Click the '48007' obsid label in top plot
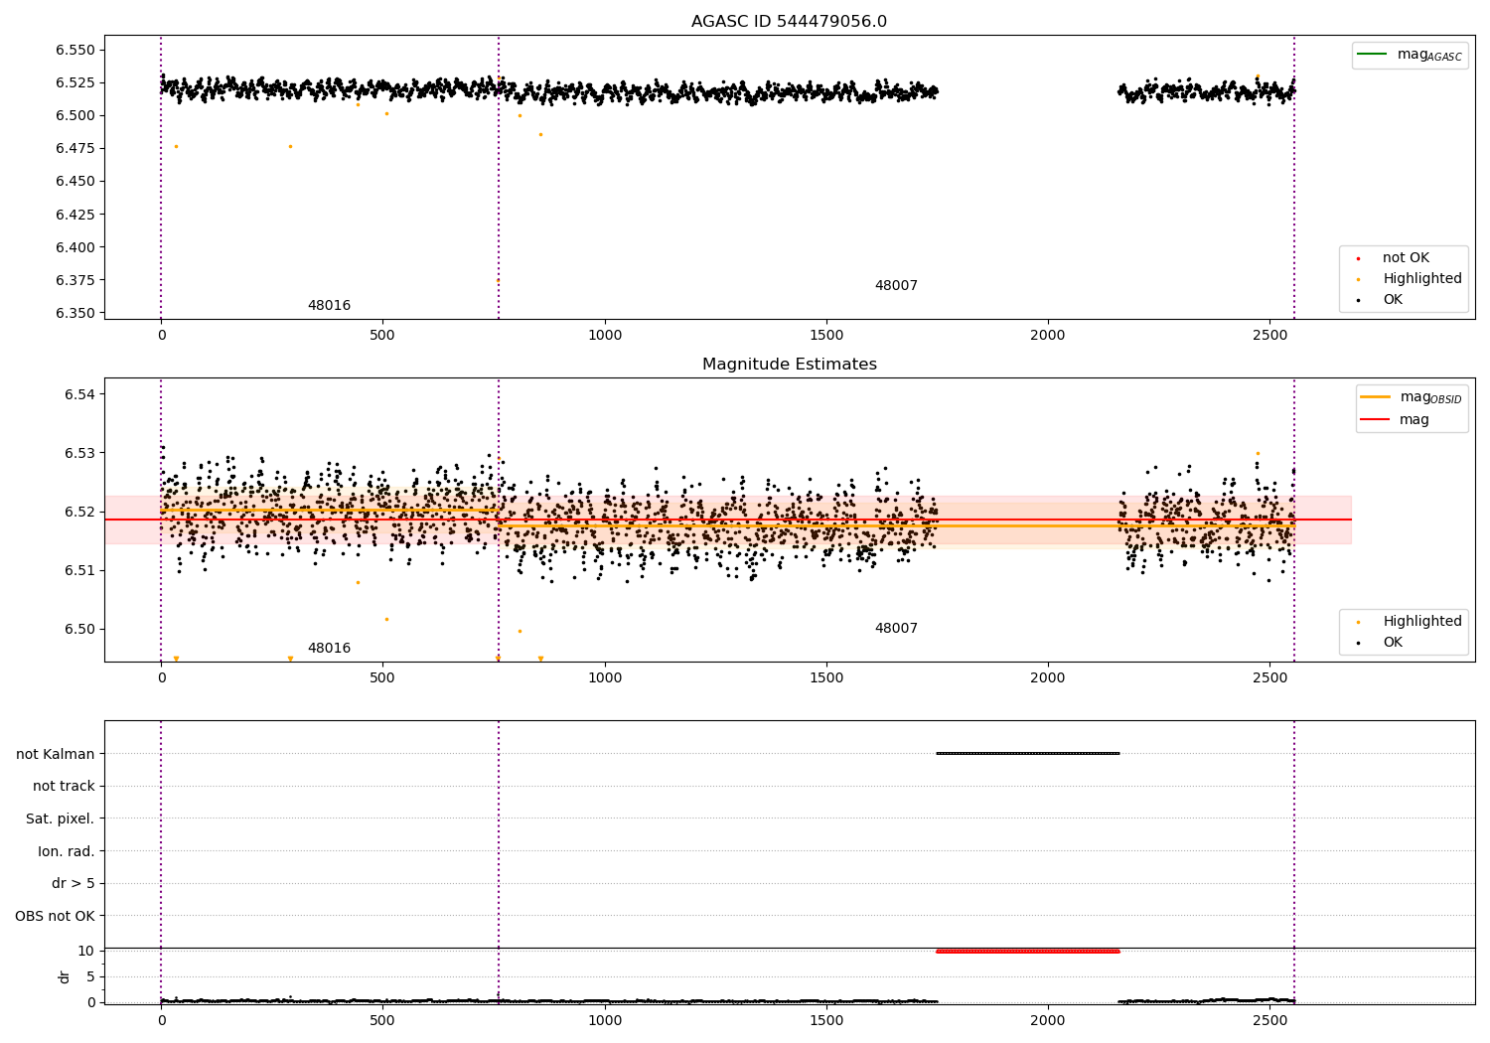The width and height of the screenshot is (1490, 1043). pyautogui.click(x=896, y=286)
